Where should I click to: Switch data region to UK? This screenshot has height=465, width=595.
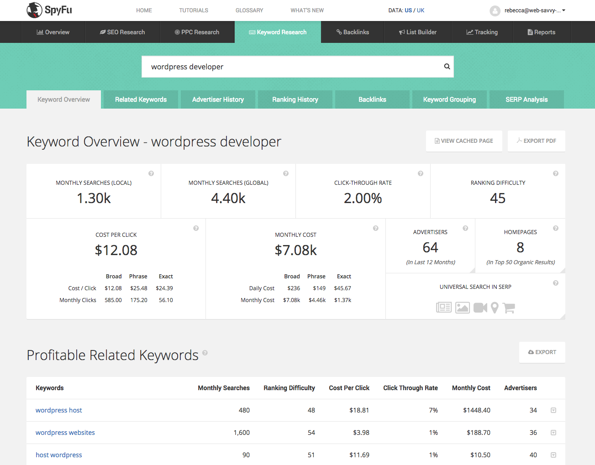pos(421,10)
